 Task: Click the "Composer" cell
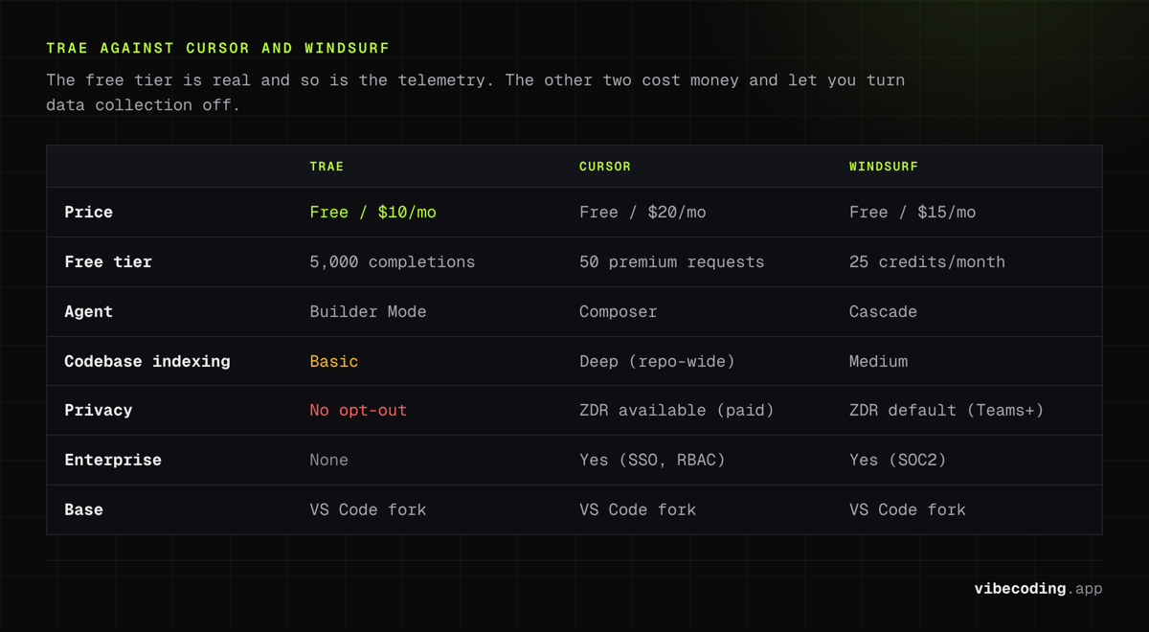[619, 312]
